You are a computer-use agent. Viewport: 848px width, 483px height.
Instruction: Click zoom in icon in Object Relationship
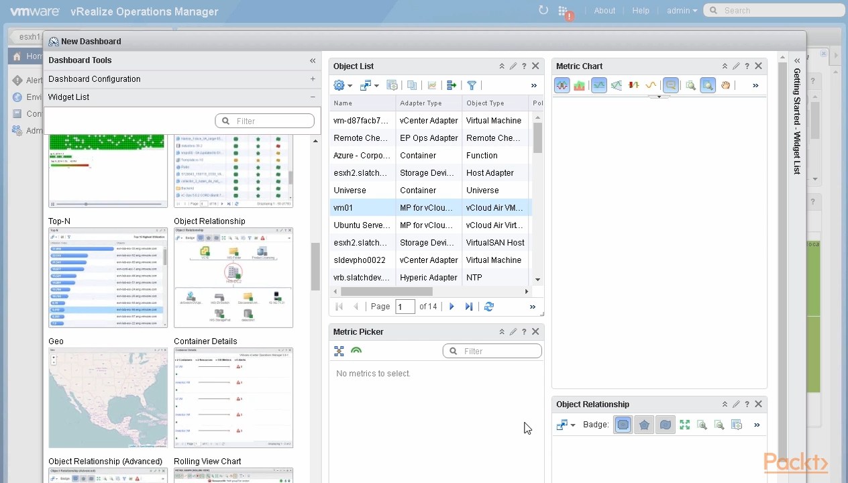[x=702, y=425]
